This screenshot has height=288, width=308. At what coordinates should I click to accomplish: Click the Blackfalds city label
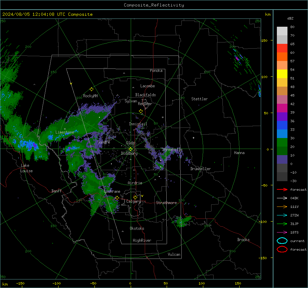click(145, 95)
